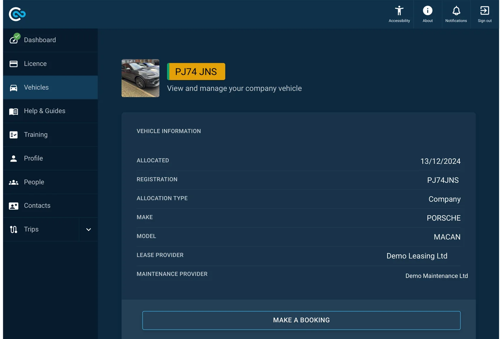Viewport: 502px width, 339px height.
Task: Open the Contacts menu item
Action: click(x=51, y=206)
